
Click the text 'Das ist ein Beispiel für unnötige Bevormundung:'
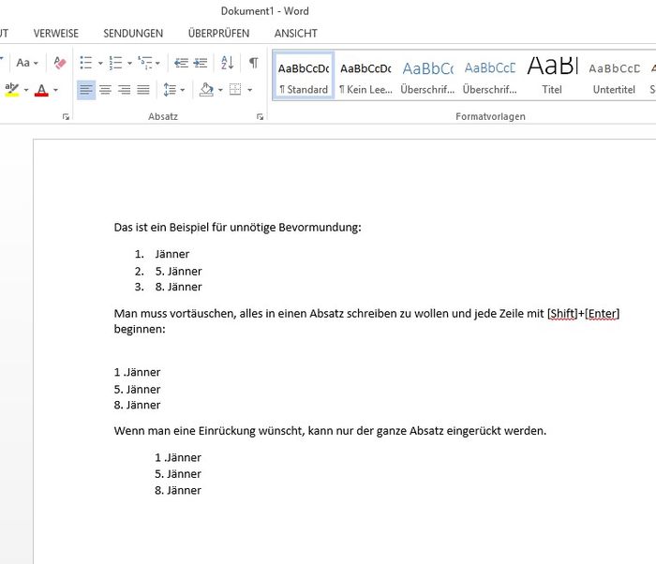(x=237, y=228)
